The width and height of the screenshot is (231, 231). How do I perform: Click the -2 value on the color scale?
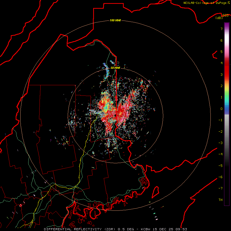pos(220,132)
